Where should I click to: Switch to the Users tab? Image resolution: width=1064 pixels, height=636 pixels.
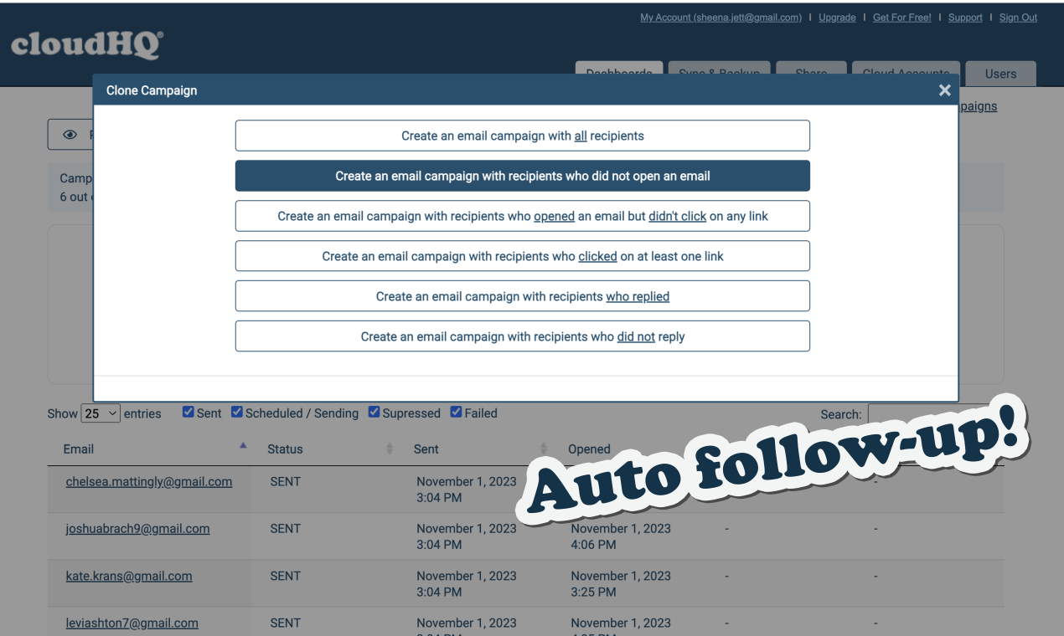tap(1000, 73)
